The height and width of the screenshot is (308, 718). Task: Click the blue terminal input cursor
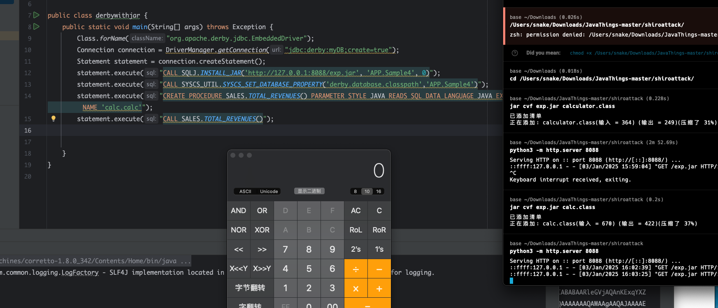tap(511, 281)
